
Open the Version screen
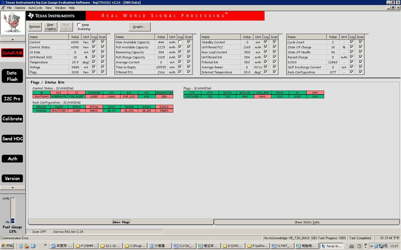pyautogui.click(x=12, y=178)
